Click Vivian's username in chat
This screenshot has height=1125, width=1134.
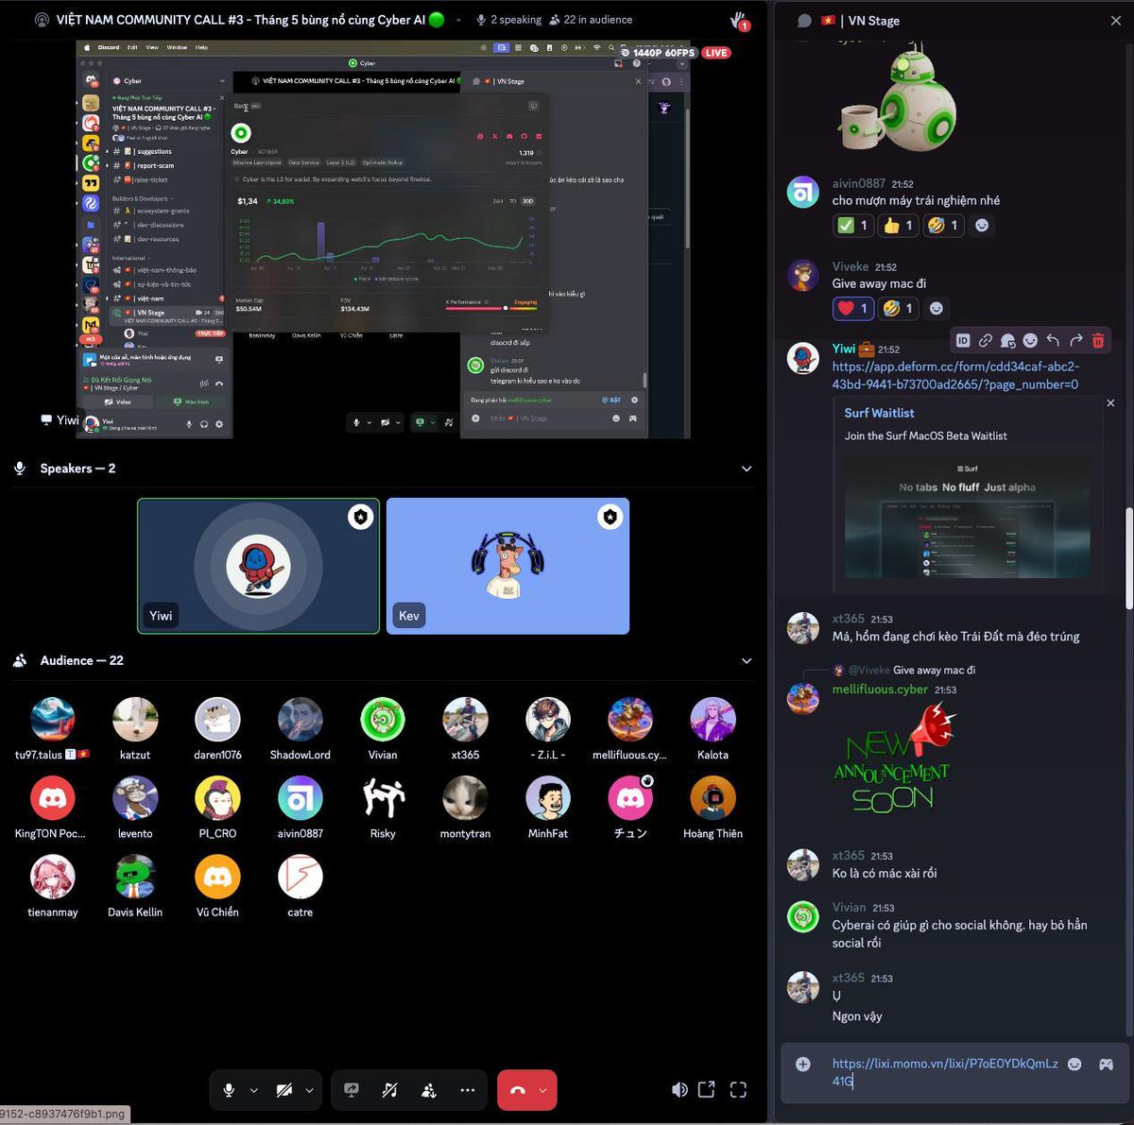[849, 907]
